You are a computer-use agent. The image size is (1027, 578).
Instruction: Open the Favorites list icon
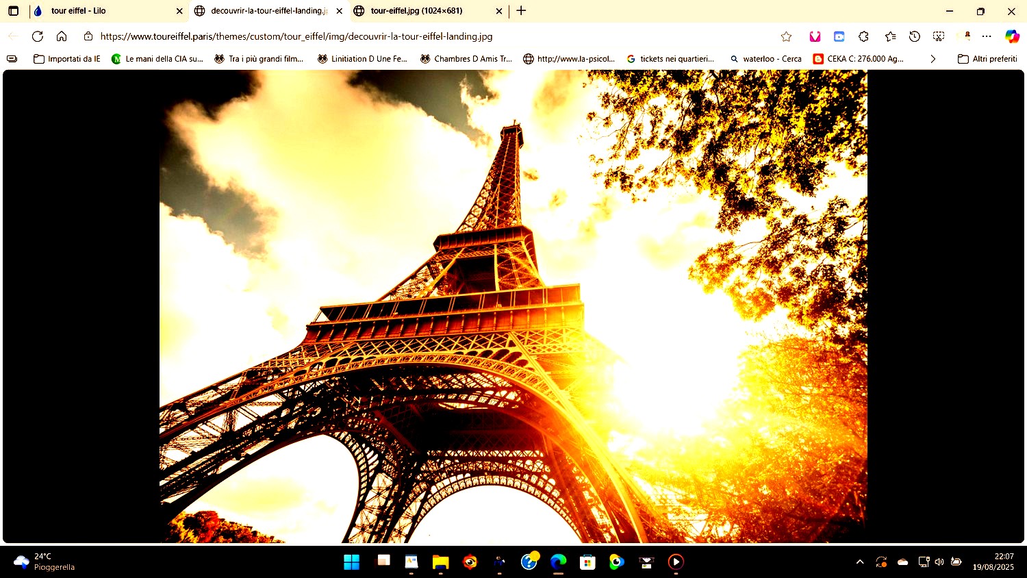pos(890,36)
